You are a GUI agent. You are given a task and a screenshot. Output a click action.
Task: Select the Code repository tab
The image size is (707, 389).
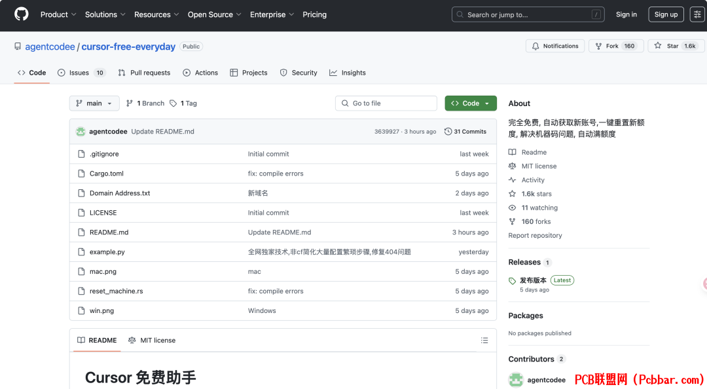(x=31, y=73)
